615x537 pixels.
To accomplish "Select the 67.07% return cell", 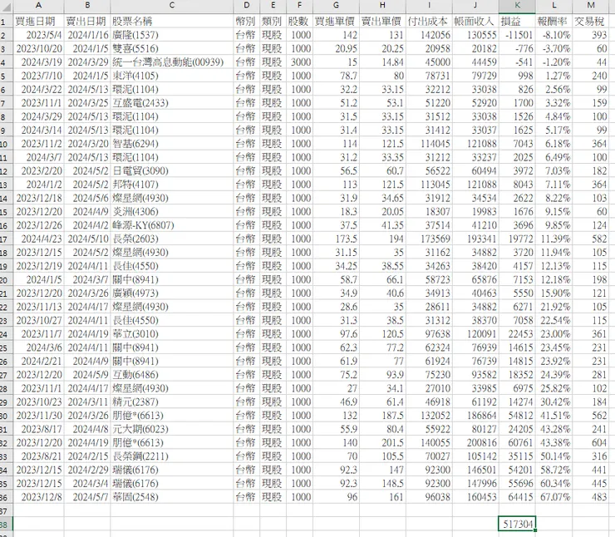I will tap(553, 497).
